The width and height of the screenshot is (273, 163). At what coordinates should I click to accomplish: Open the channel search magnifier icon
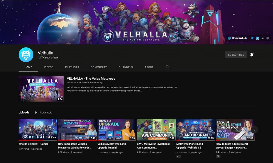click(x=167, y=67)
